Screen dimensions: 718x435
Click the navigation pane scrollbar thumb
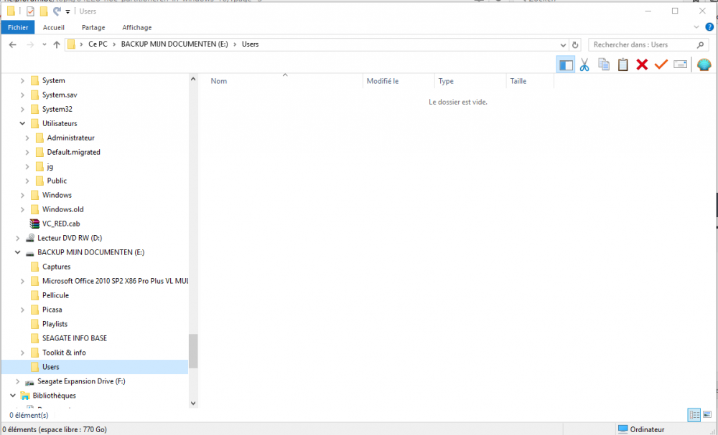point(193,351)
